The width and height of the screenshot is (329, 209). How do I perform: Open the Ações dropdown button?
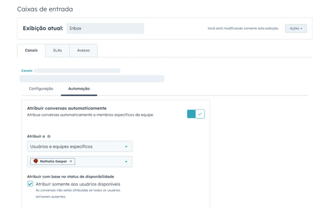296,28
